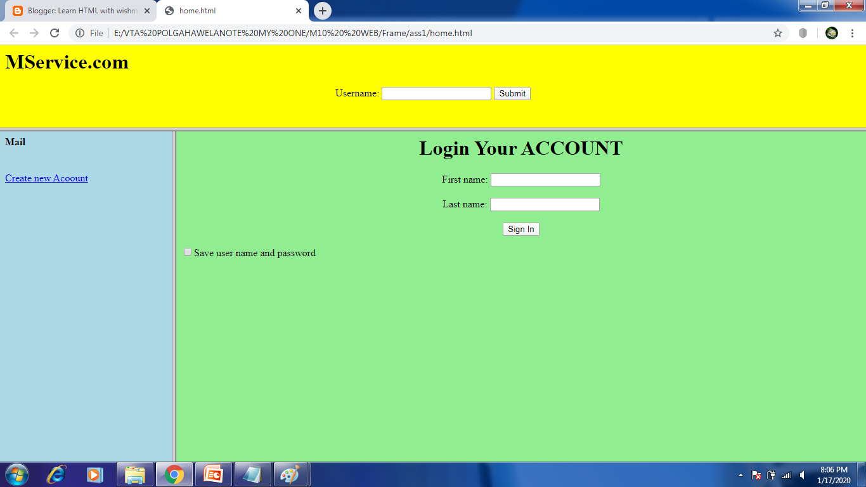866x487 pixels.
Task: Open the Chrome three-dot menu
Action: (853, 33)
